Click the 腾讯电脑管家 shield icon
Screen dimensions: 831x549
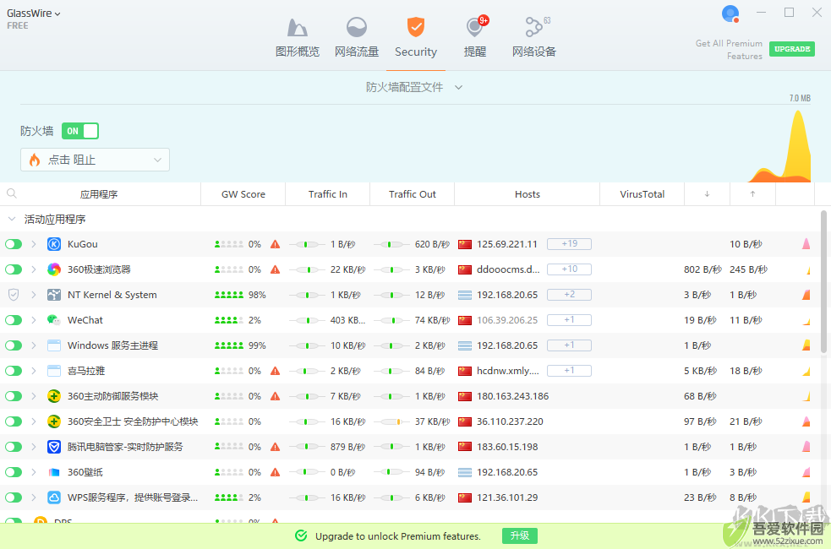point(54,447)
